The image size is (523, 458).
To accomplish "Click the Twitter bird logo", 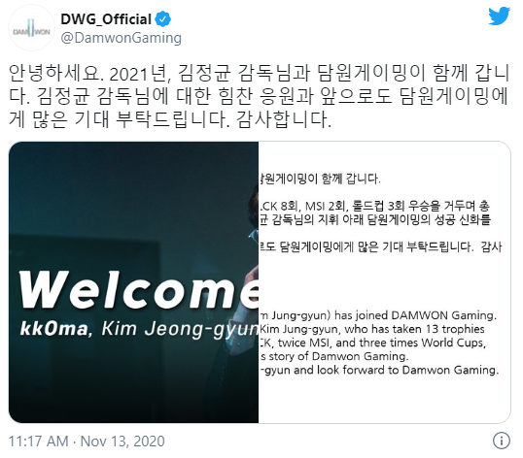I will [x=500, y=16].
